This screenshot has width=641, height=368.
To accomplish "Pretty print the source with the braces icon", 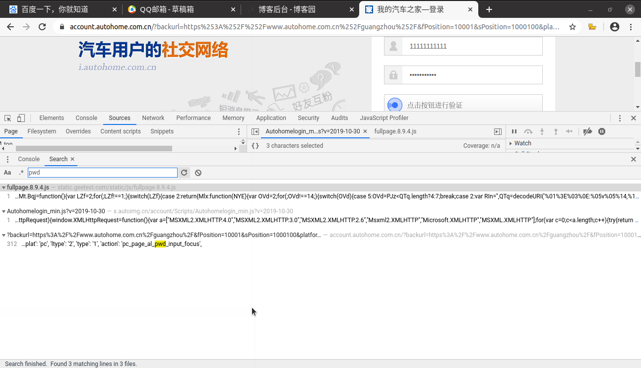I will [x=255, y=146].
